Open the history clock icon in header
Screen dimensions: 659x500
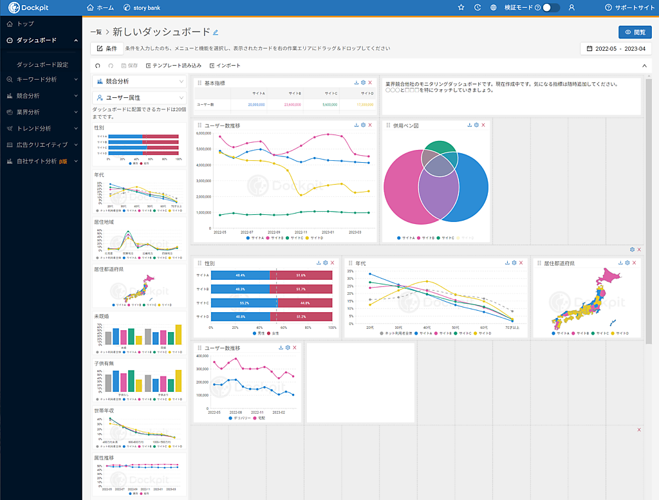pos(478,8)
